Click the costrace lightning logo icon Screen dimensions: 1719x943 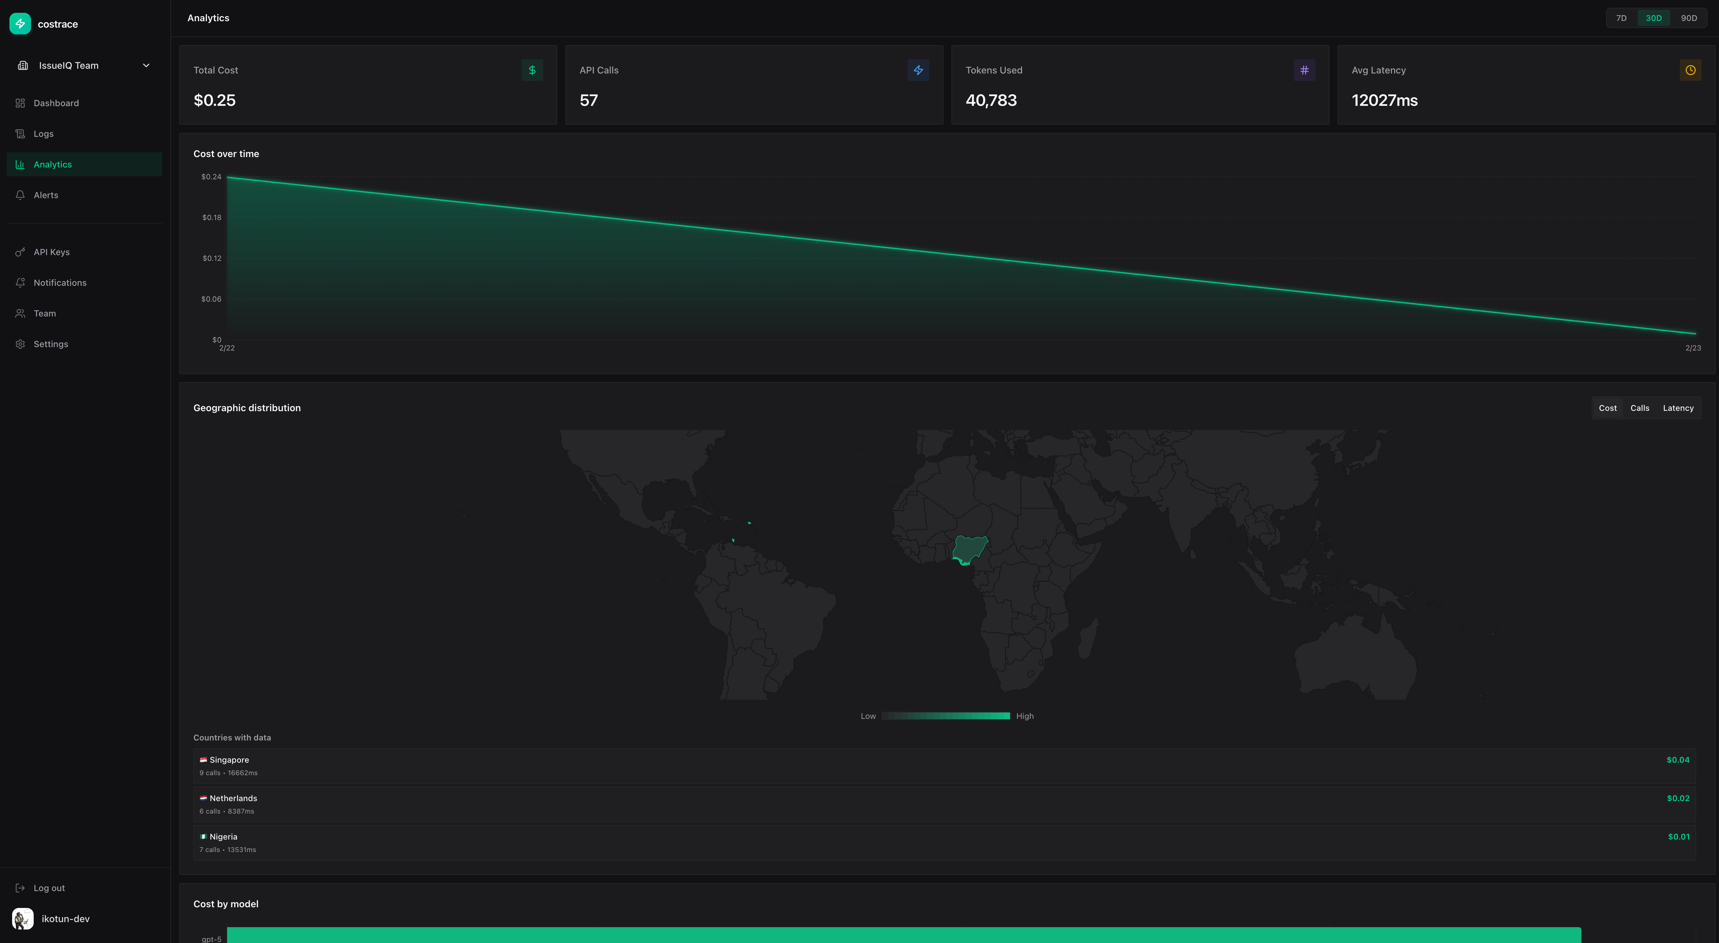click(x=20, y=23)
